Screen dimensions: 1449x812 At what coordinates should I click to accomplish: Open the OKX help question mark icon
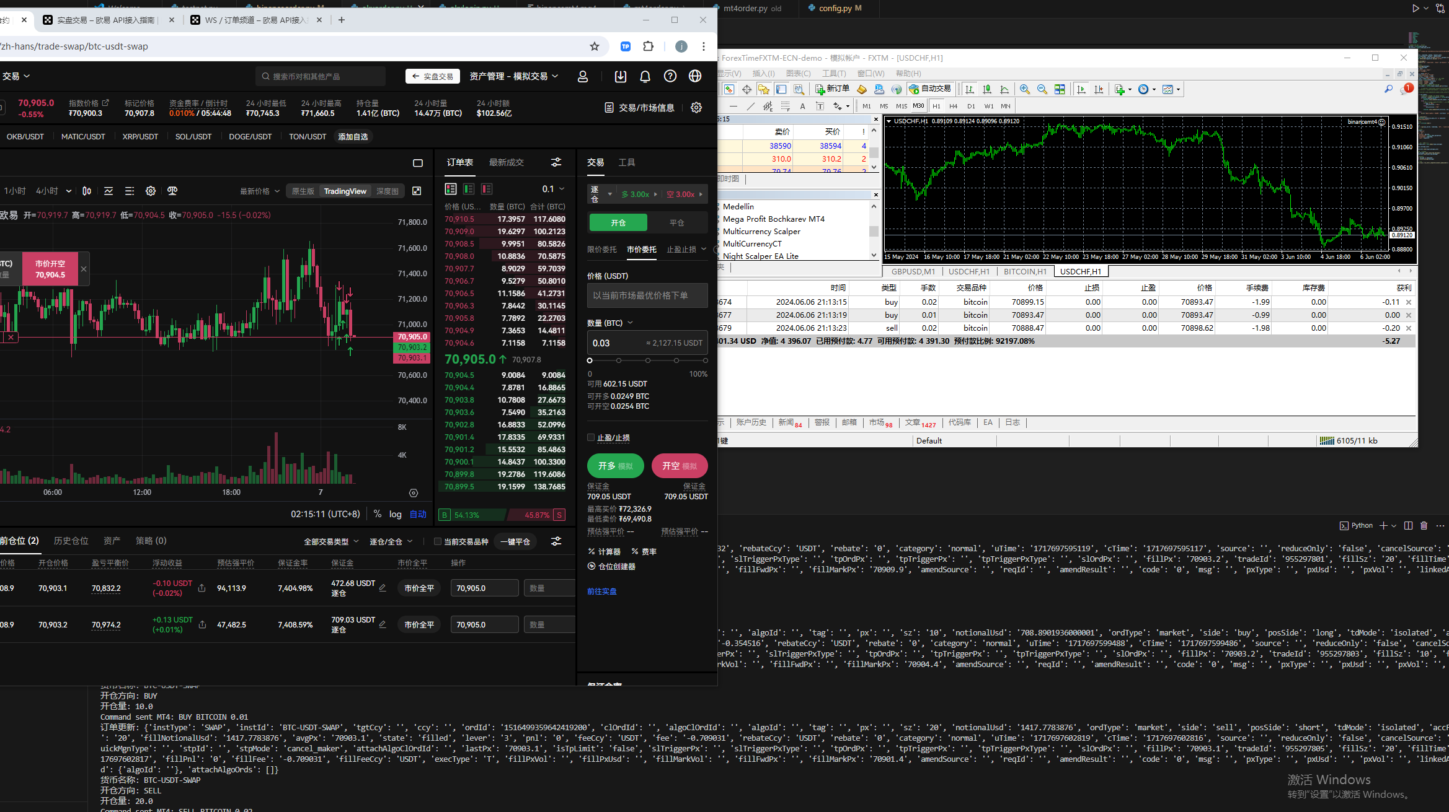(670, 76)
